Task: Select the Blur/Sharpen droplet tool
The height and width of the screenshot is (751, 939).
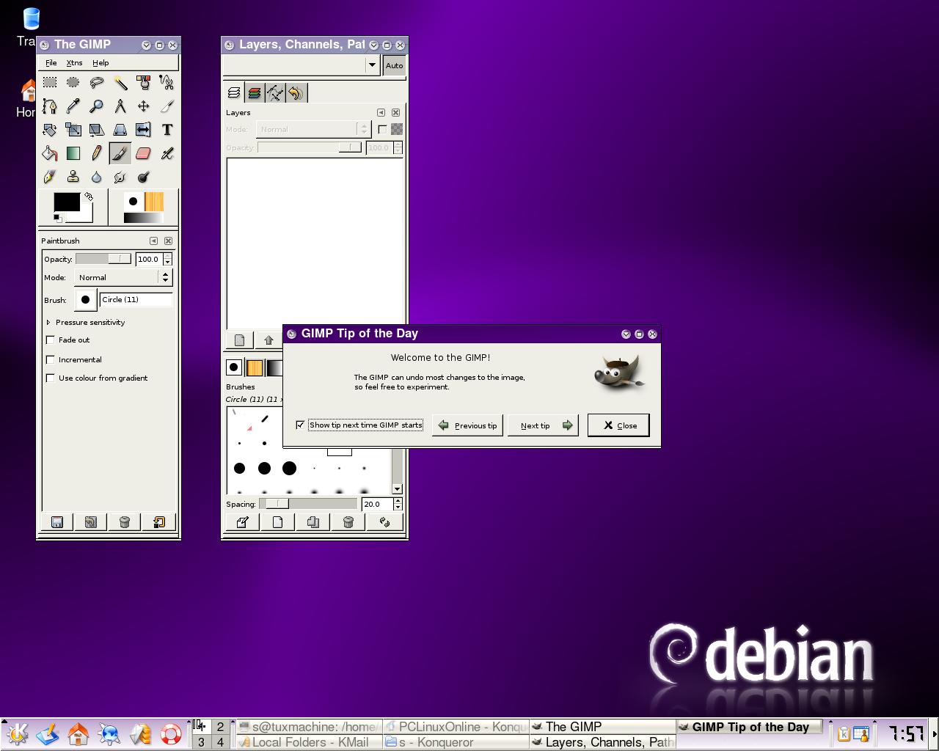Action: pyautogui.click(x=97, y=177)
